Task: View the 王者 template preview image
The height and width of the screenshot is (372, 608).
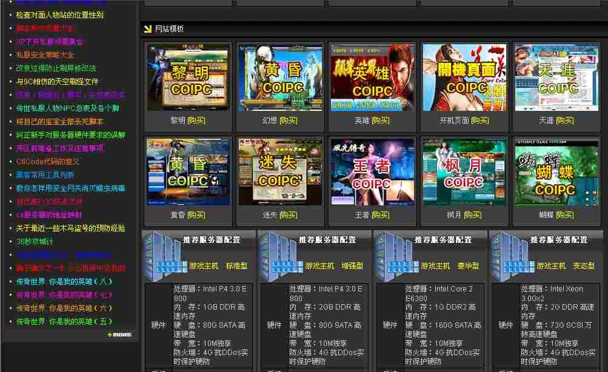Action: click(x=372, y=172)
